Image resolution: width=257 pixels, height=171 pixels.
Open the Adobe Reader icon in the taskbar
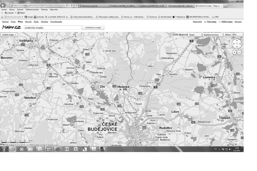(x=94, y=149)
